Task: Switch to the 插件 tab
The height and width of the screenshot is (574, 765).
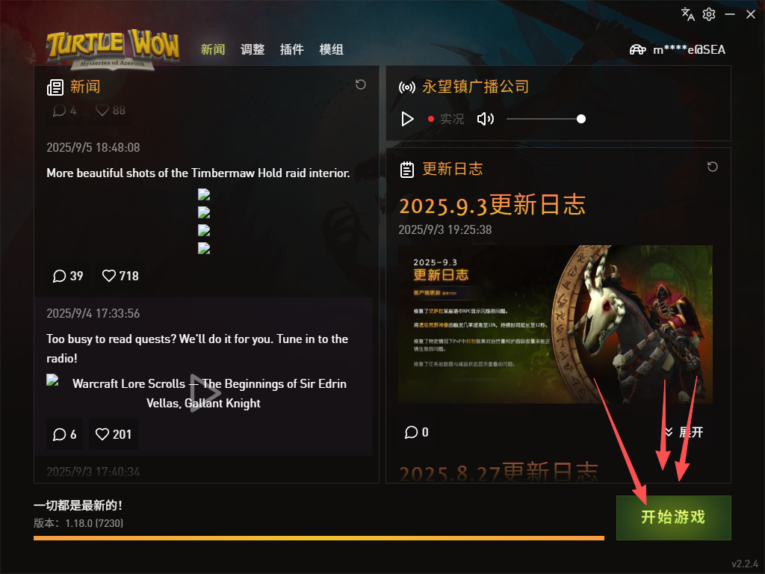Action: click(292, 49)
